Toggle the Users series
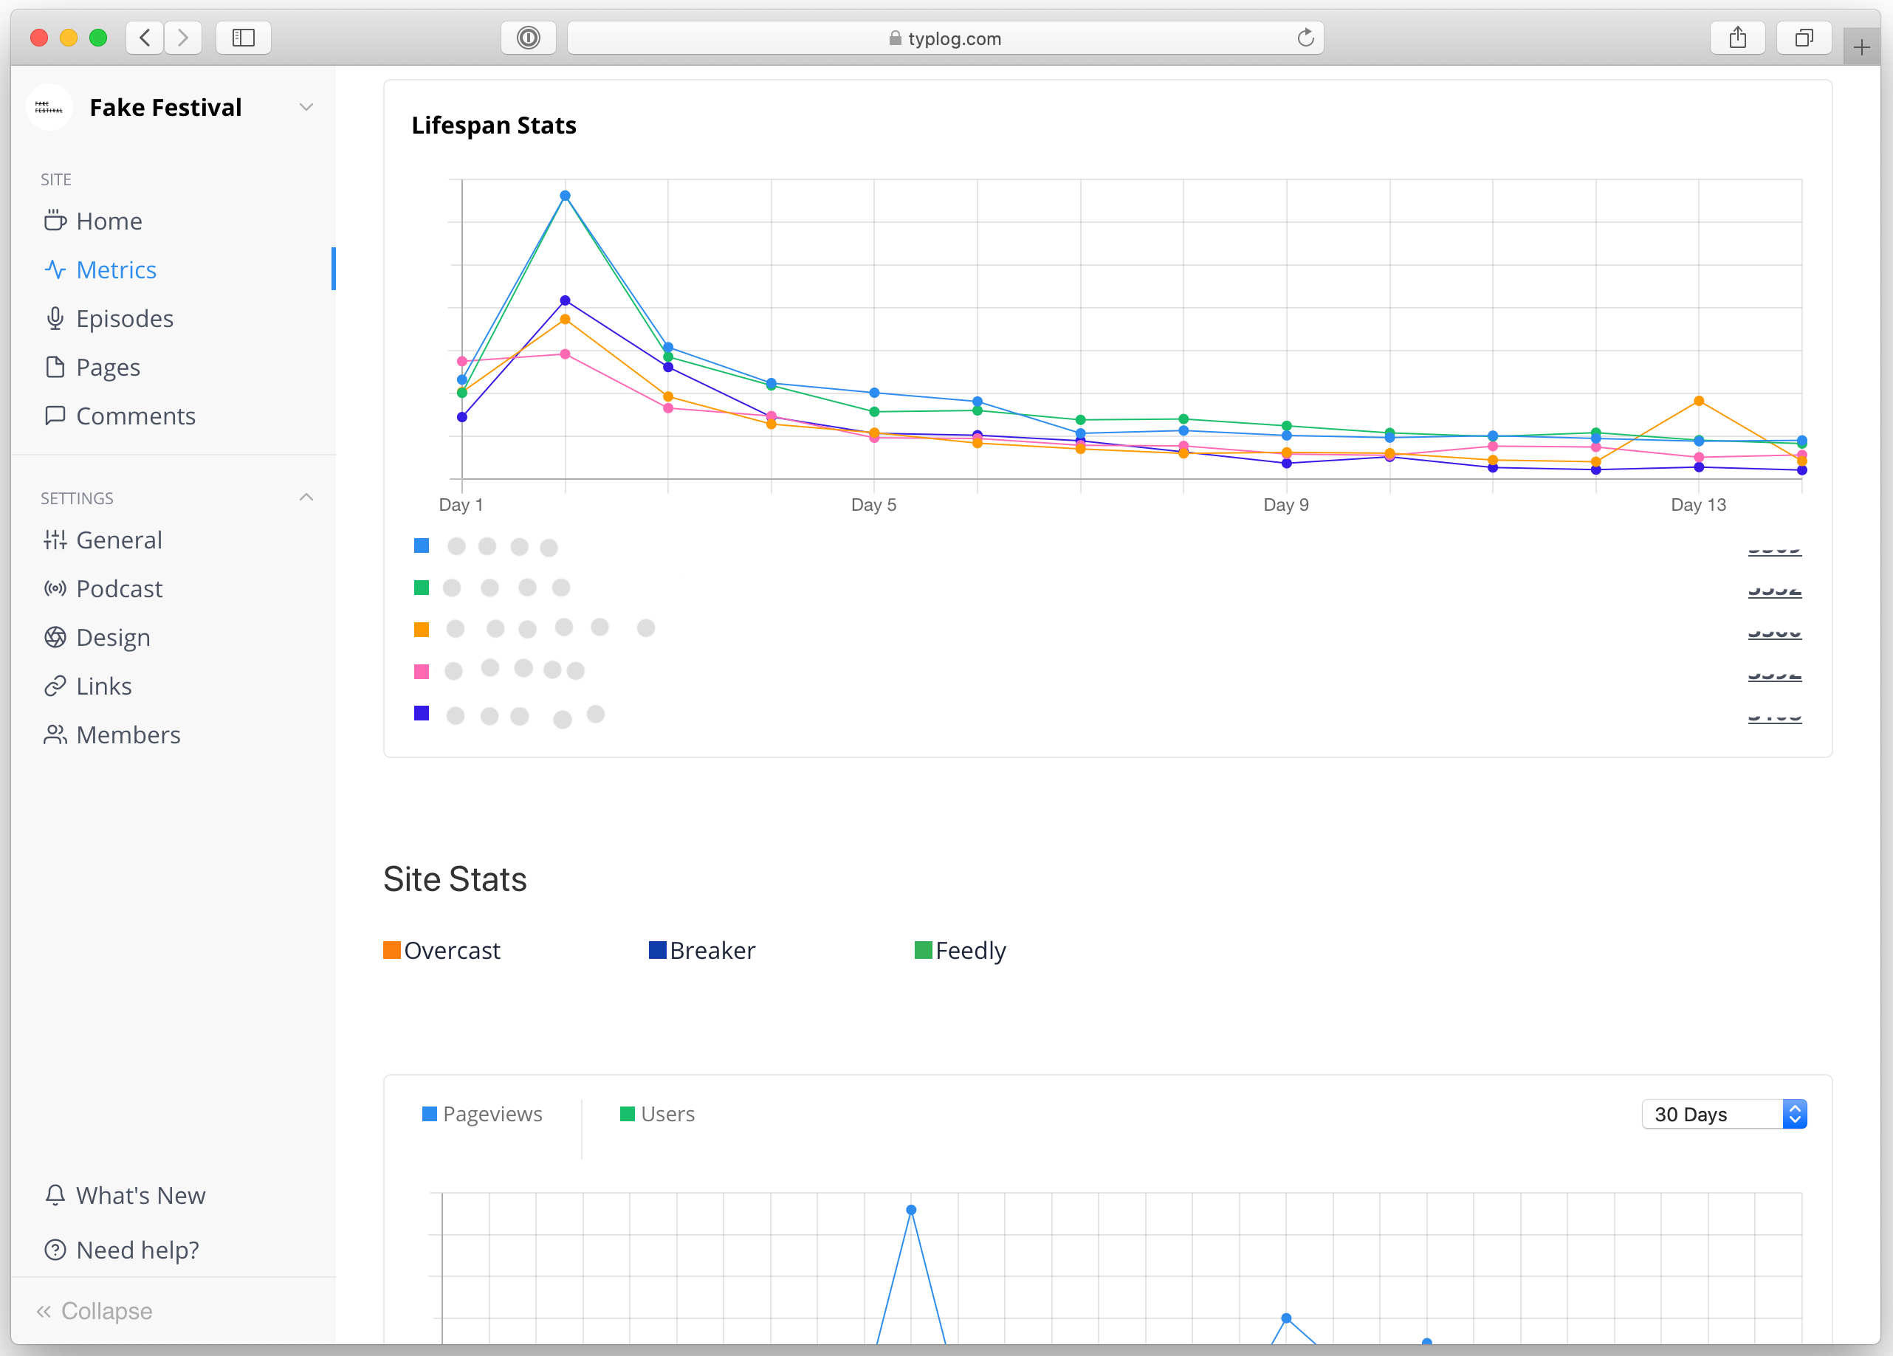Screen dimensions: 1893x1356 coord(658,1114)
